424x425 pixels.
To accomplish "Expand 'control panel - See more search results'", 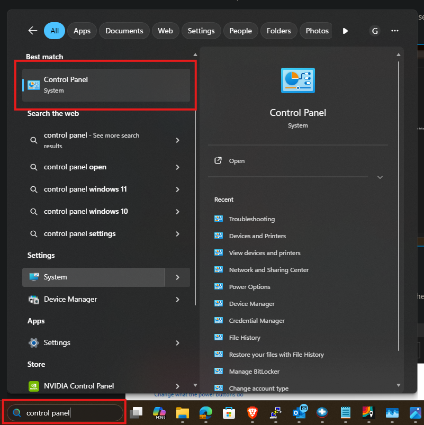I will pos(177,140).
